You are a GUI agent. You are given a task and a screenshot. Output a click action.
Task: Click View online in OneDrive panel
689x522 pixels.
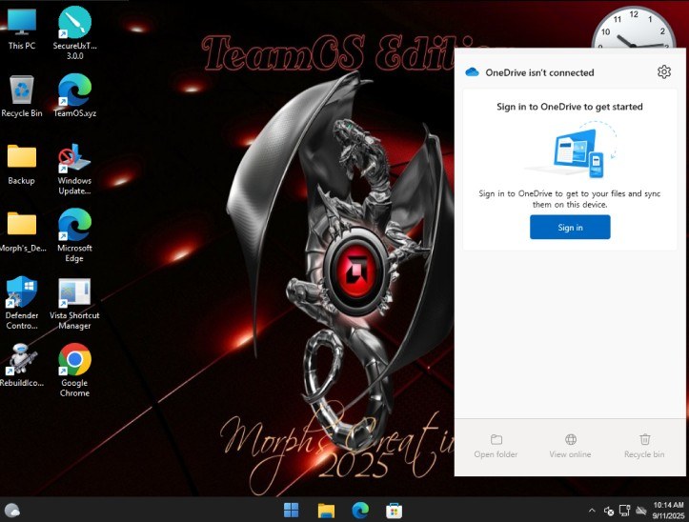coord(570,446)
